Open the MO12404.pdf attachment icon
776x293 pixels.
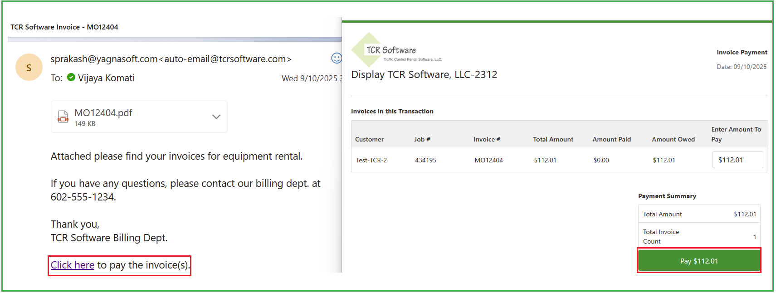coord(63,117)
